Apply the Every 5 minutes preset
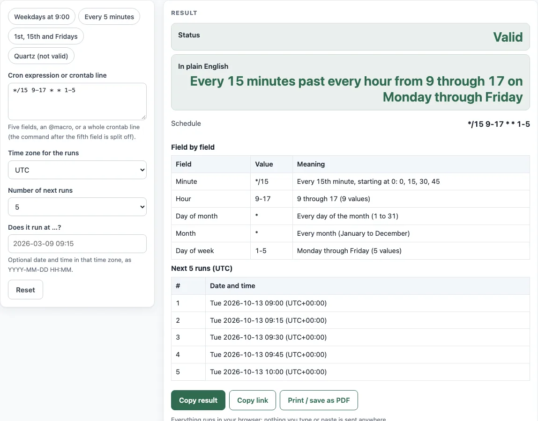This screenshot has height=421, width=538. pyautogui.click(x=109, y=17)
